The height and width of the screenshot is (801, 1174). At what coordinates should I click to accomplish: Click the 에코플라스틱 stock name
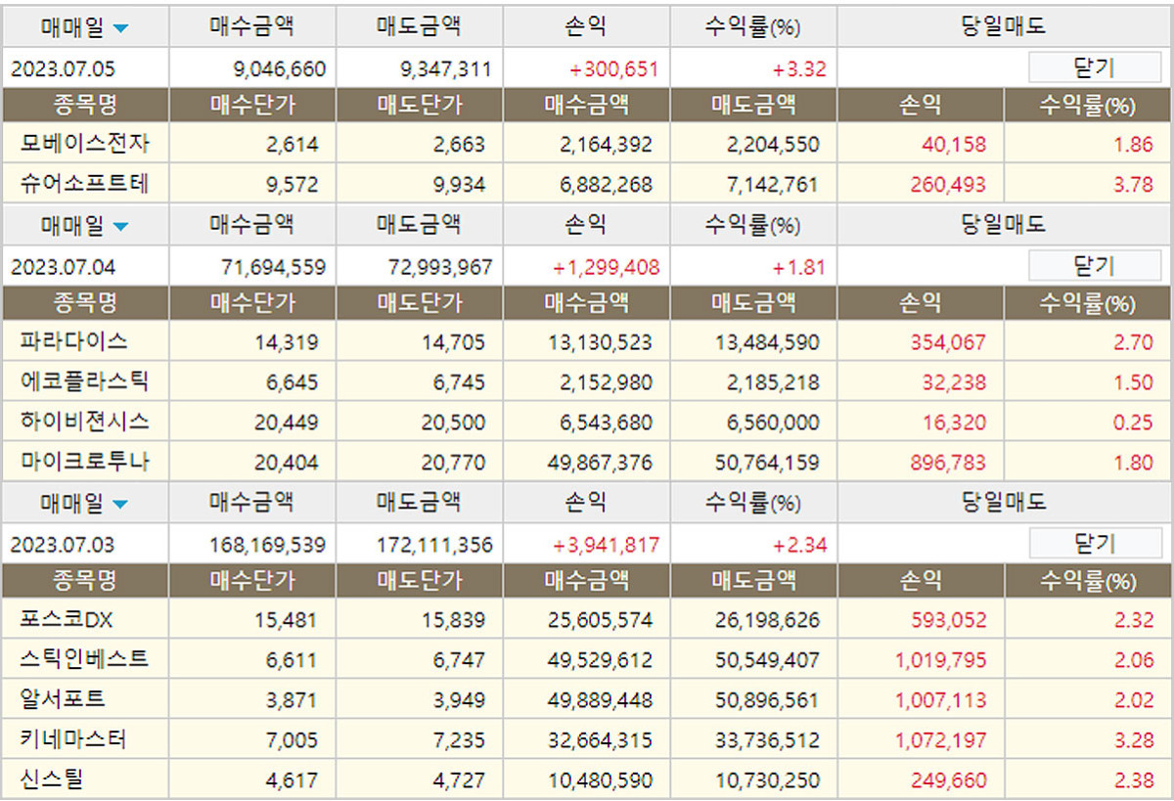(85, 381)
